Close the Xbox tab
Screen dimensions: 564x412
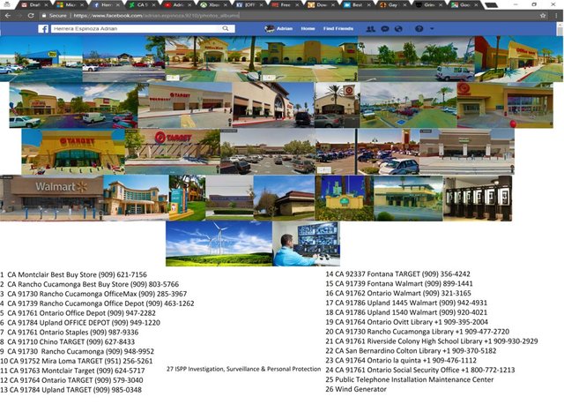coord(226,5)
